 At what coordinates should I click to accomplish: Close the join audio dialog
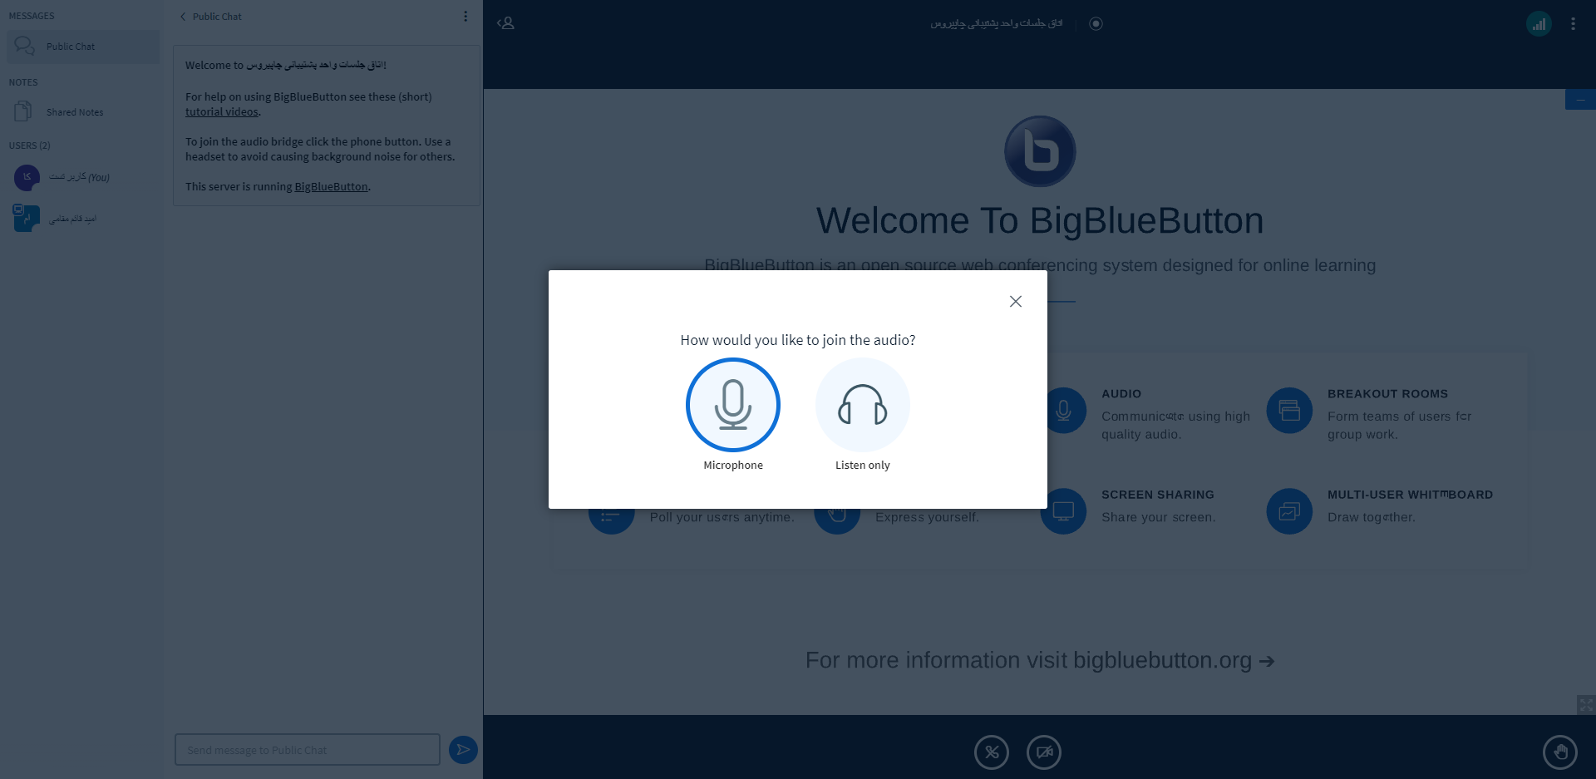[x=1015, y=301]
